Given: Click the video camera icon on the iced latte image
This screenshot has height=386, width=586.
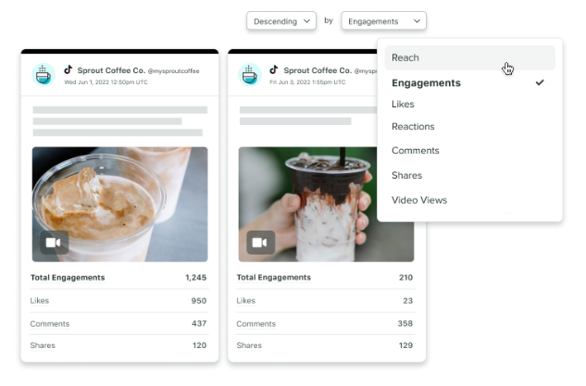Looking at the screenshot, I should [x=54, y=243].
